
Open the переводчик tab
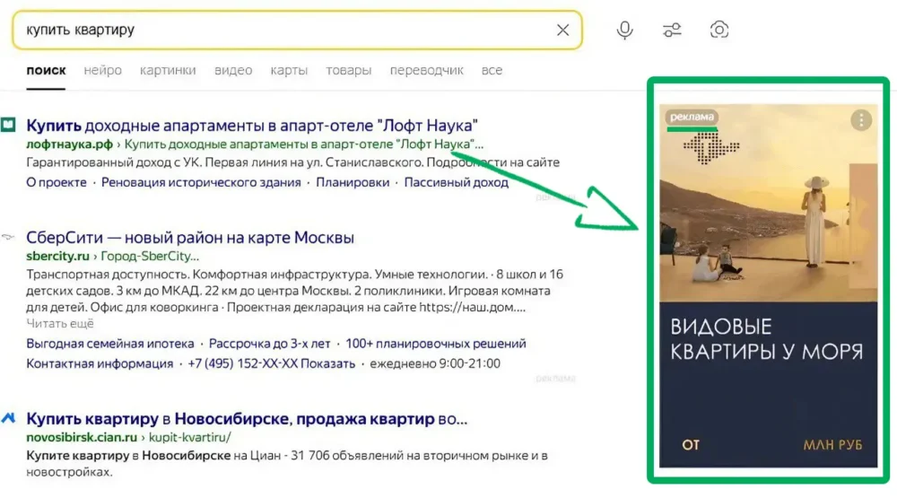tap(426, 70)
